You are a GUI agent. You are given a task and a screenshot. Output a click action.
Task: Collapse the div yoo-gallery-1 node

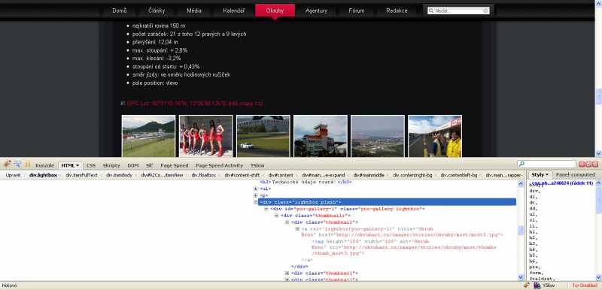(x=266, y=209)
